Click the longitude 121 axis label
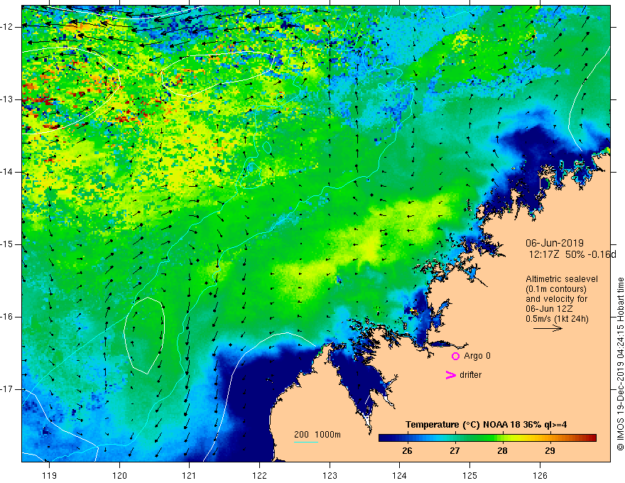Image resolution: width=625 pixels, height=483 pixels. click(190, 475)
